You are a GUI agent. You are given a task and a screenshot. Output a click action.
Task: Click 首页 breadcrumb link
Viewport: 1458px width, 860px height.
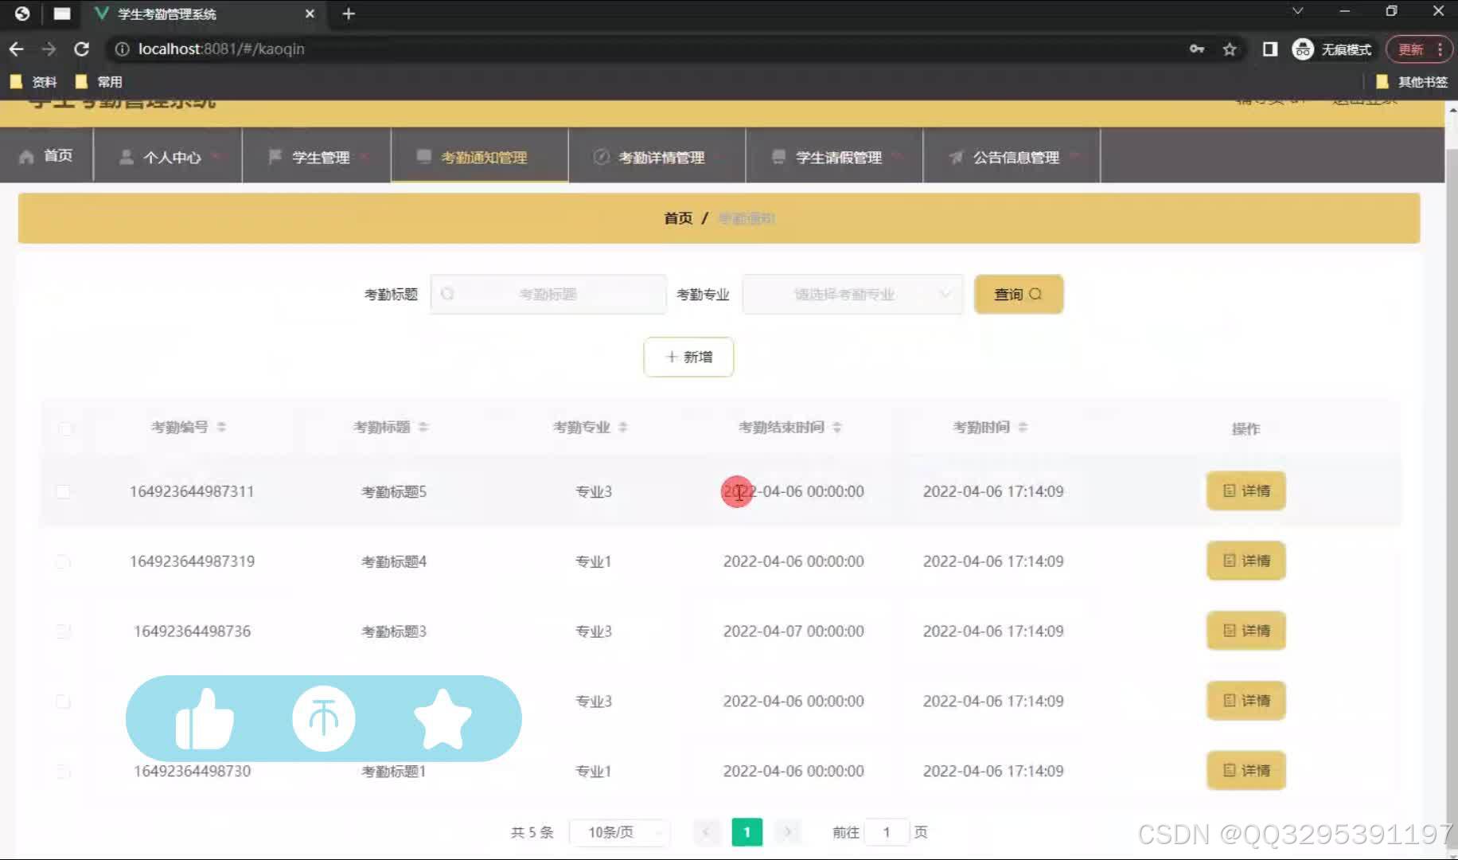coord(678,218)
